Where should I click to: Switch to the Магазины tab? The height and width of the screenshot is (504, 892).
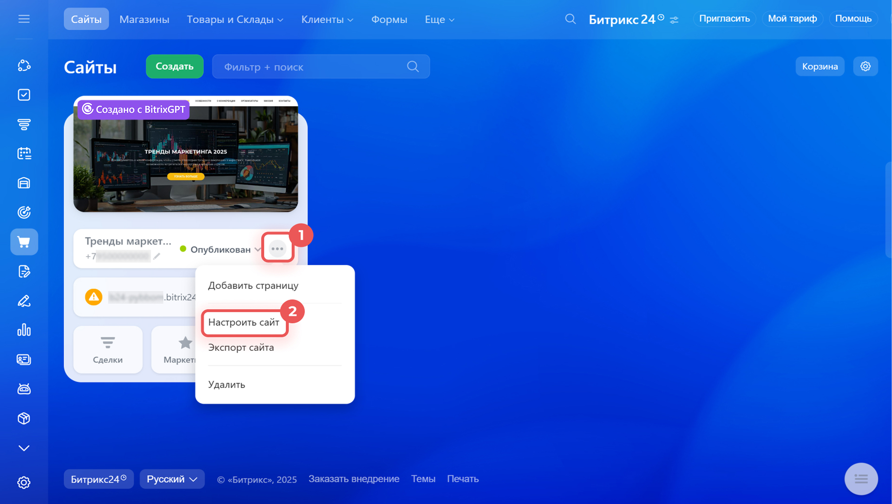pos(144,19)
